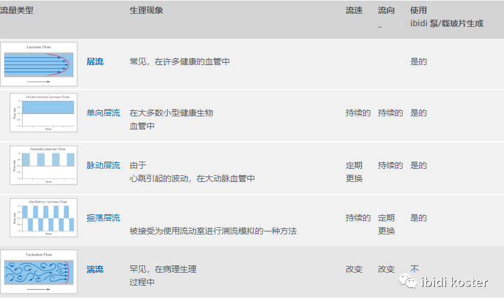This screenshot has height=303, width=504.
Task: Click 是的 in the 层流 row
Action: coord(418,61)
